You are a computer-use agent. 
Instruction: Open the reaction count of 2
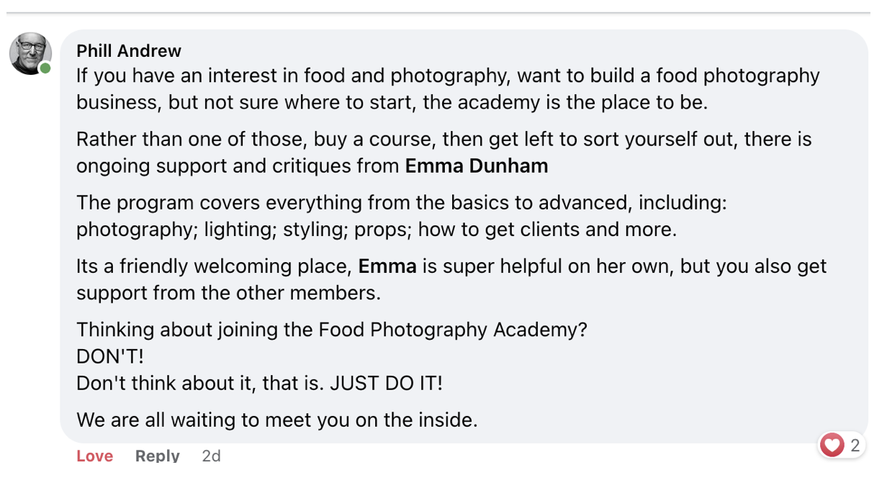855,446
